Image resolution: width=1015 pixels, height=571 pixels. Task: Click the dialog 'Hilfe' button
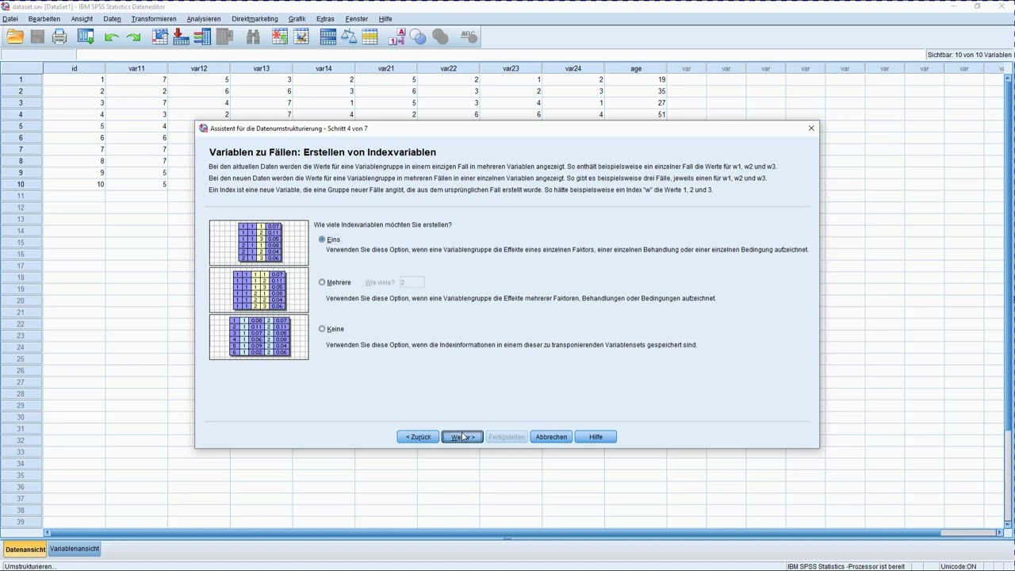596,437
